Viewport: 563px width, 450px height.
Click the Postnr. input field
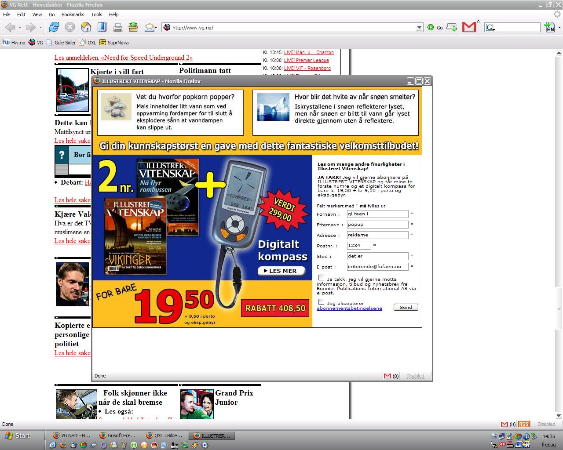tap(359, 246)
